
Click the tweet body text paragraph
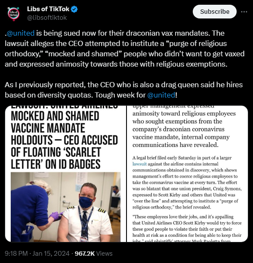point(125,49)
